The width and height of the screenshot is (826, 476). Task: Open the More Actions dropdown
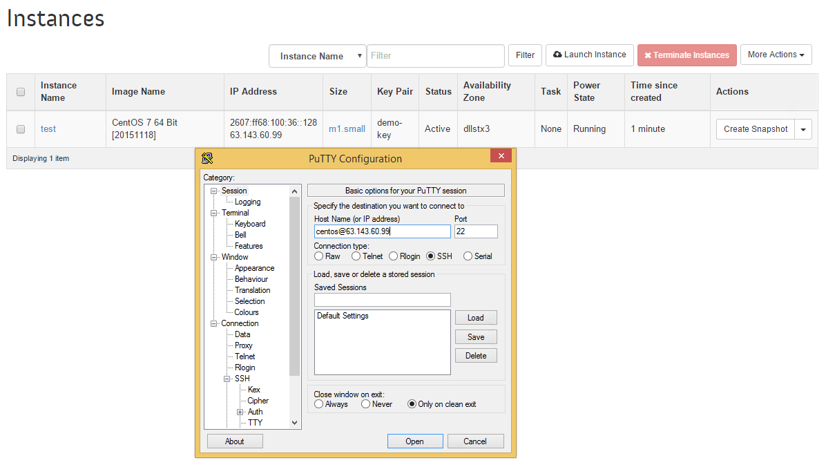(776, 55)
